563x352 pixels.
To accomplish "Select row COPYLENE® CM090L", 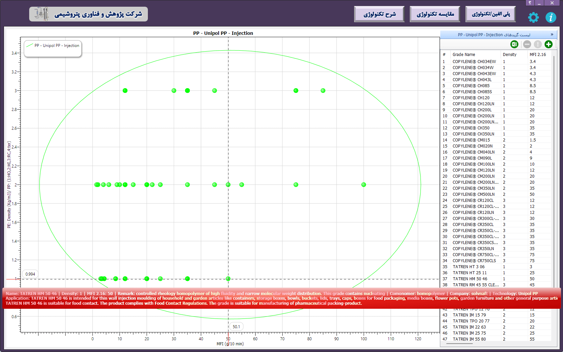I will [x=496, y=158].
